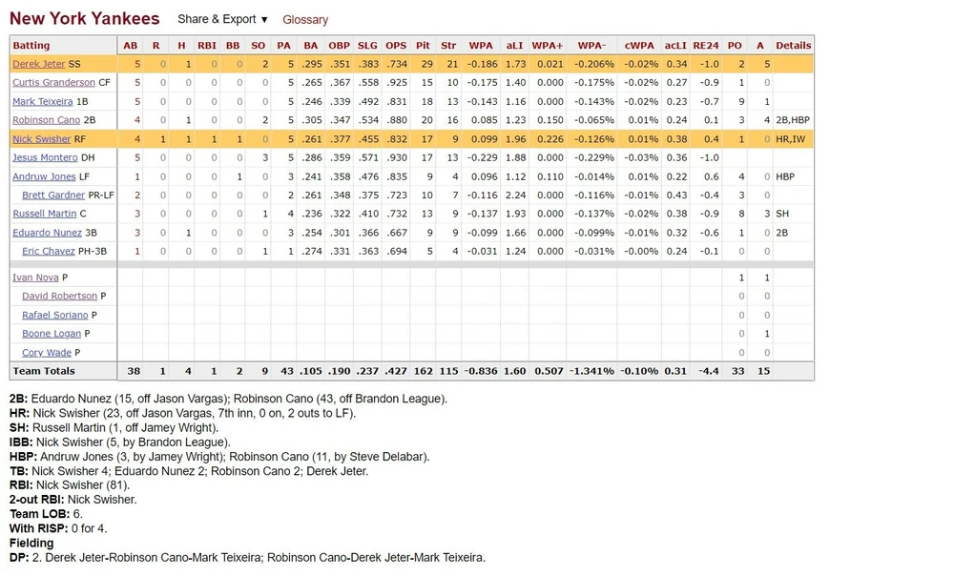Image resolution: width=954 pixels, height=576 pixels.
Task: Click the Andruw Jones link
Action: pyautogui.click(x=42, y=176)
